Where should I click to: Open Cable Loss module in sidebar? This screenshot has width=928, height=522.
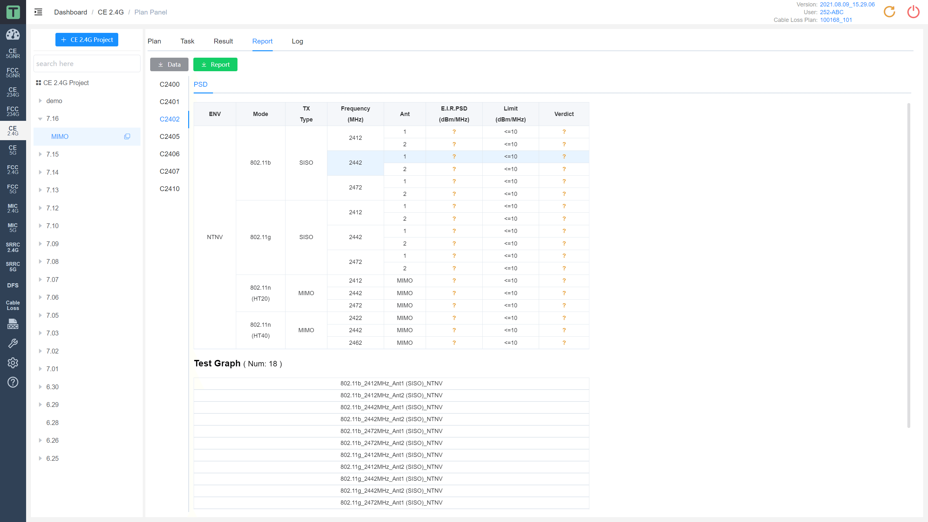click(13, 305)
